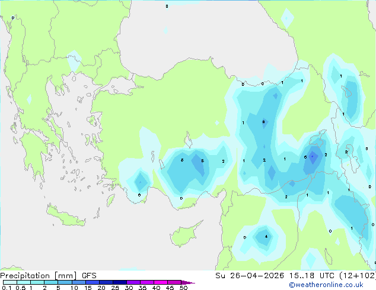
Task: Click the '15..18 UTC' time range text
Action: [312, 276]
